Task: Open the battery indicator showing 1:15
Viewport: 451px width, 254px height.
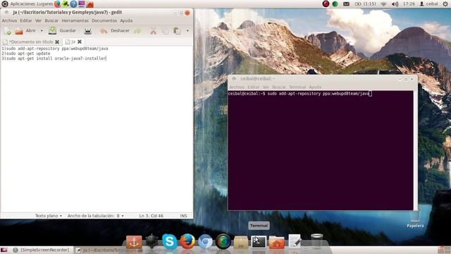Action: click(366, 4)
